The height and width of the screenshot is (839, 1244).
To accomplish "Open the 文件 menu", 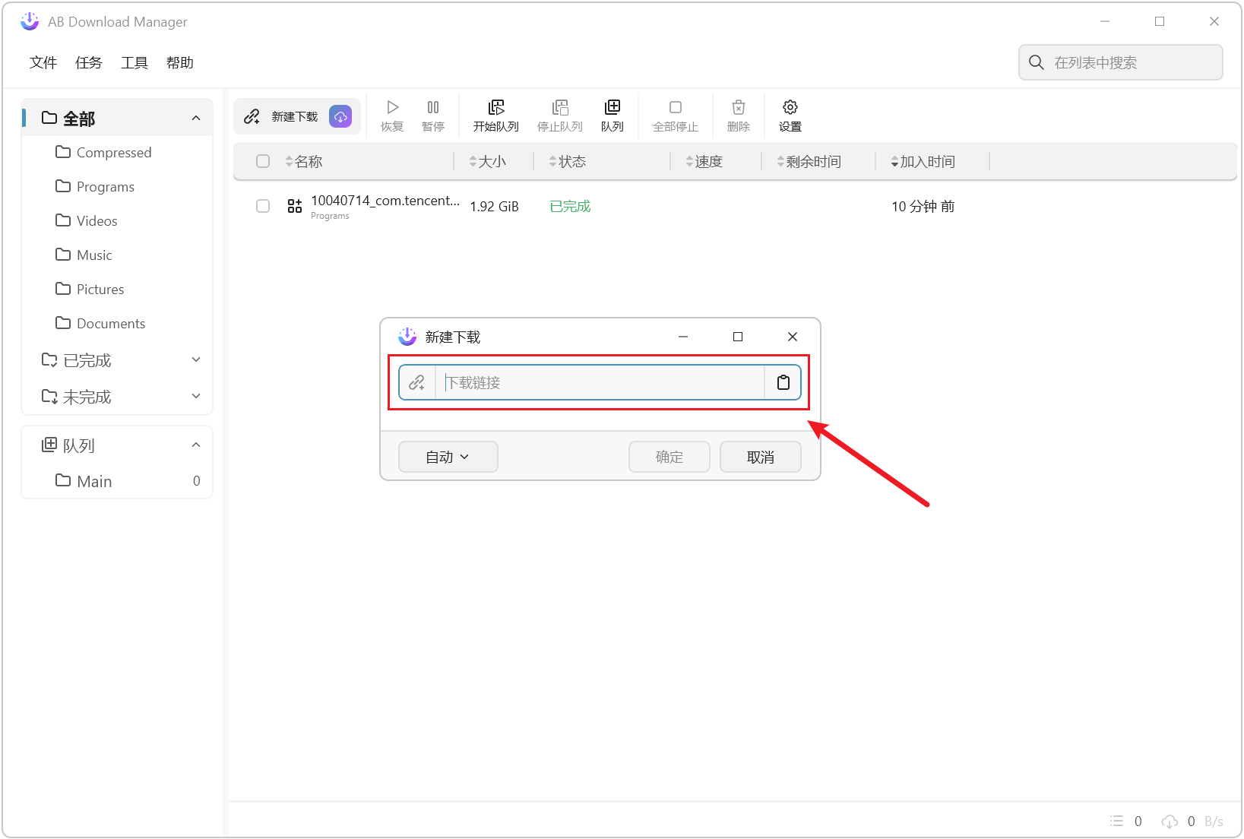I will pos(43,62).
